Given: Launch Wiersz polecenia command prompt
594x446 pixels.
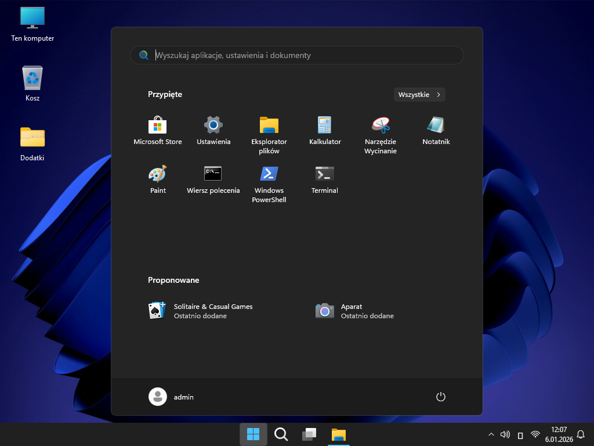Looking at the screenshot, I should coord(213,179).
